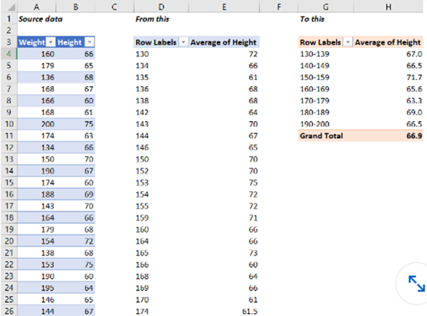Click the expand image icon with diagonal arrows
This screenshot has width=427, height=316.
click(x=416, y=284)
